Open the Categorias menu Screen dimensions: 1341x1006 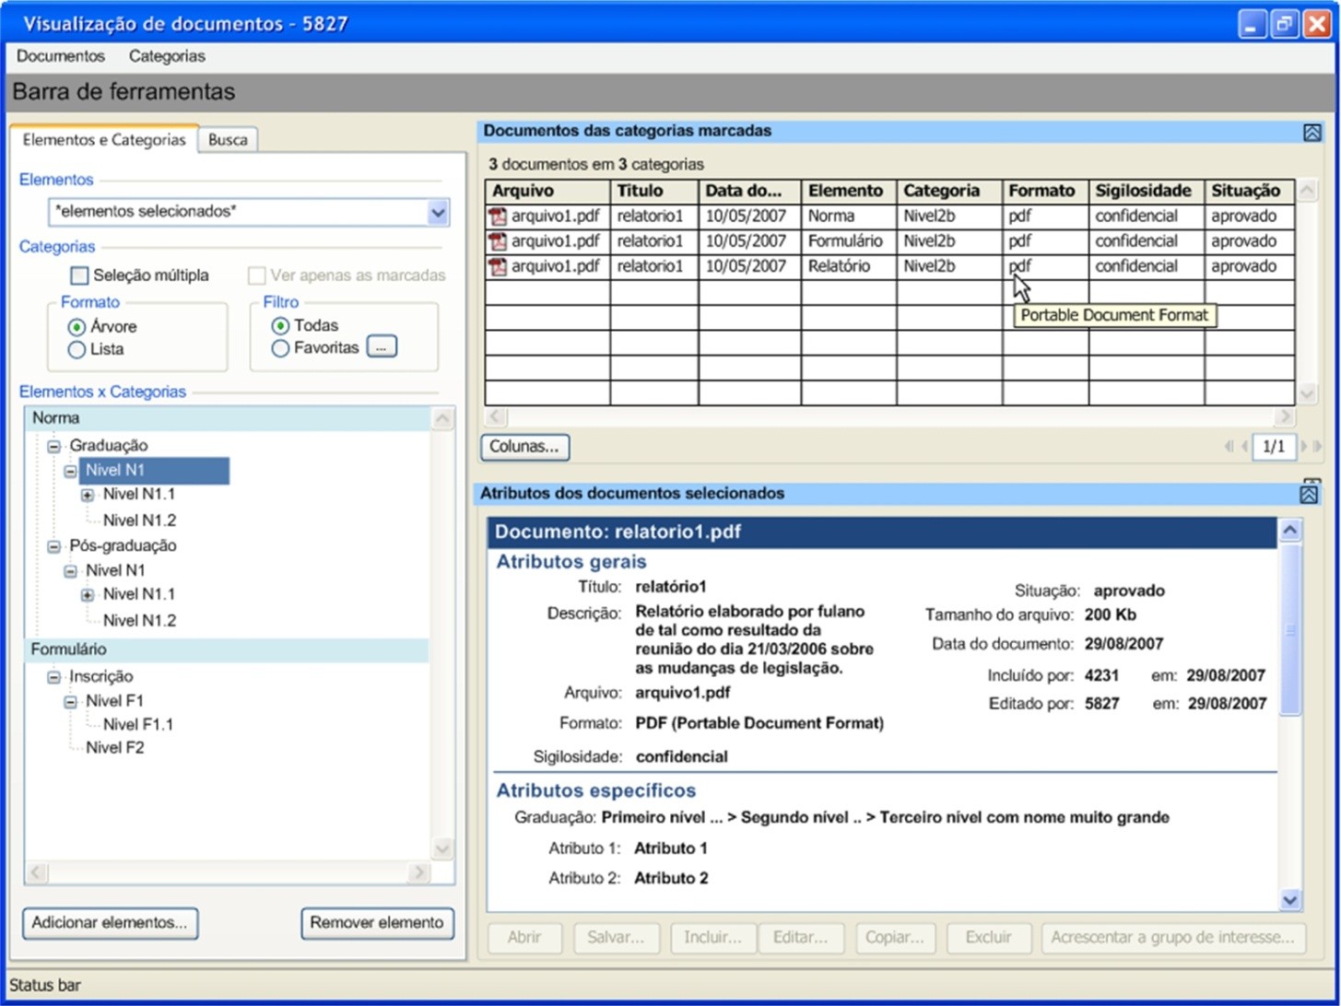[167, 56]
